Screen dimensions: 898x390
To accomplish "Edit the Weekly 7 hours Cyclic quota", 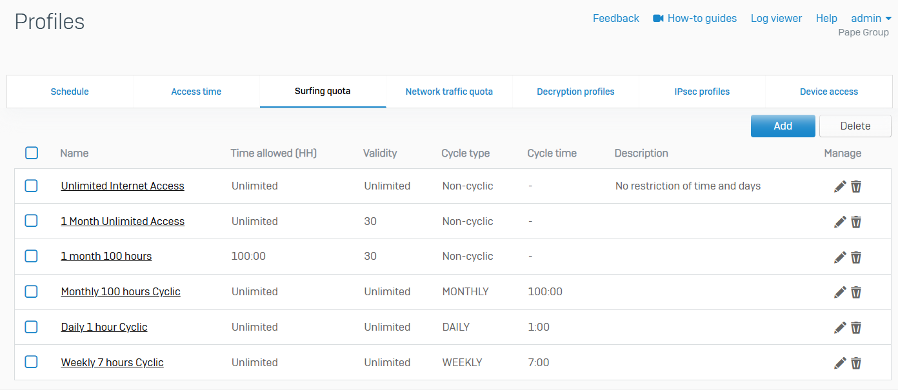I will (x=839, y=363).
